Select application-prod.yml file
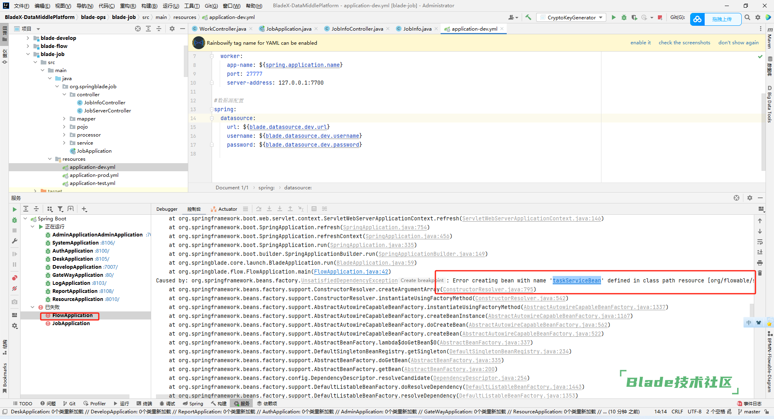Viewport: 774px width, 419px height. click(94, 175)
